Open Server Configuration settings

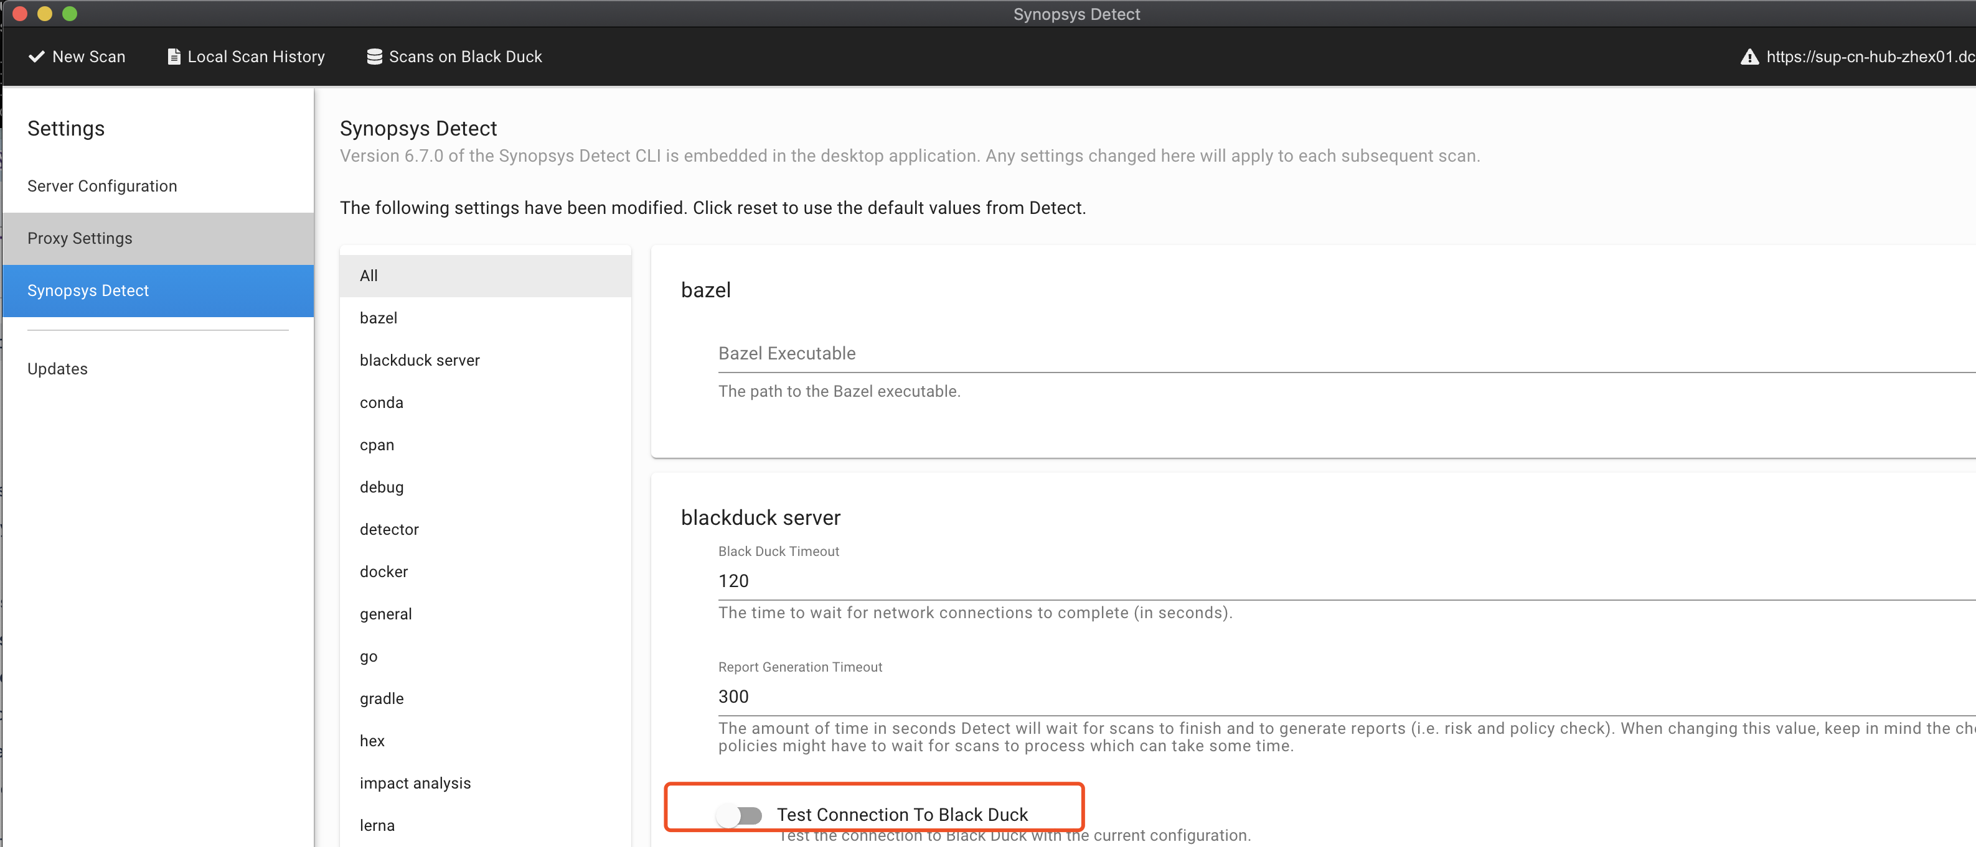point(102,187)
